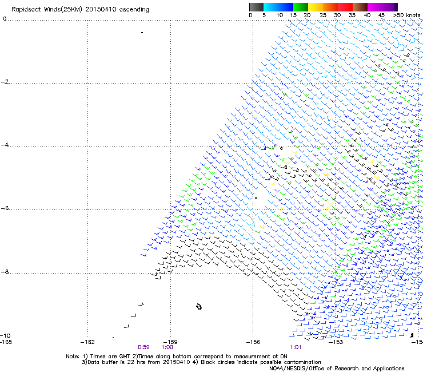Click the title 'Rapidsact Winds(25KM) 20150410 ascending'
Screen dimensions: 423x372
tap(80, 10)
